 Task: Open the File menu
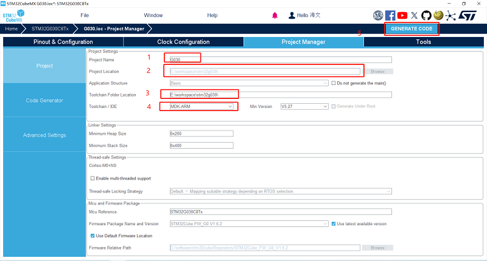tap(85, 15)
